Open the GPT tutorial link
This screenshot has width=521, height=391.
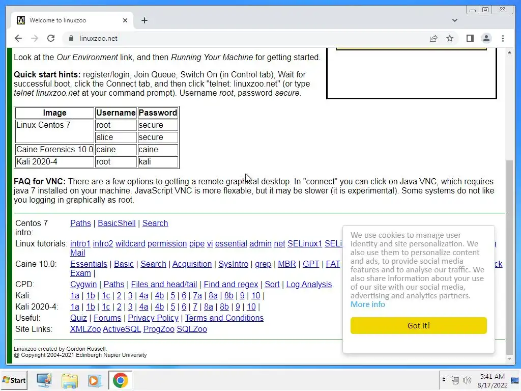tap(311, 264)
